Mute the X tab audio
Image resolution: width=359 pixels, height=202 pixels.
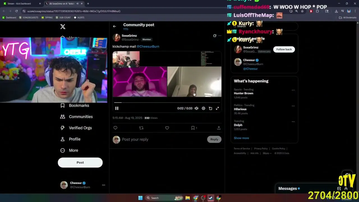(77, 4)
